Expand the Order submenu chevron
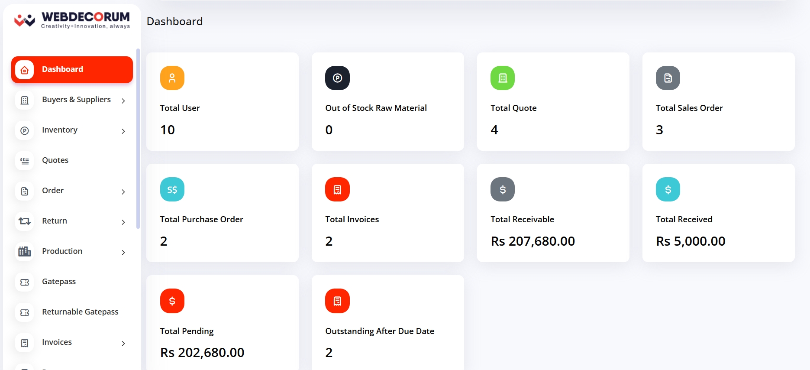810x370 pixels. 123,191
